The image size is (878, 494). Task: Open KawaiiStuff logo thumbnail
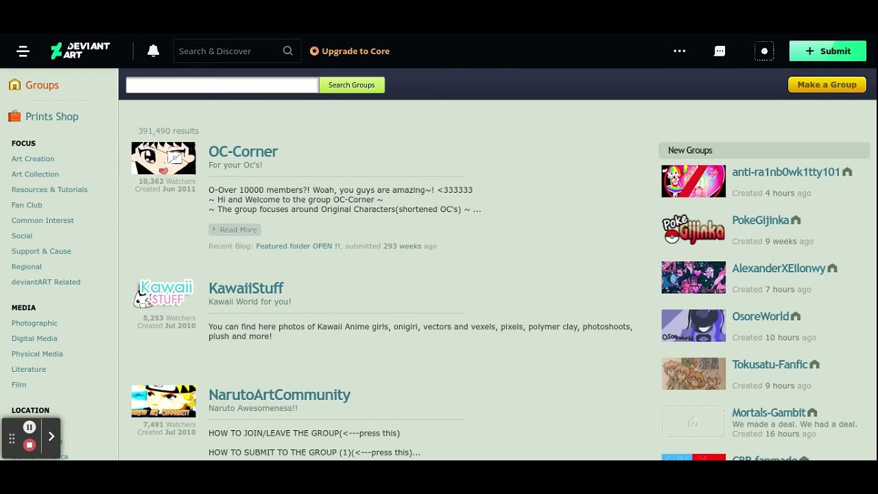tap(163, 294)
